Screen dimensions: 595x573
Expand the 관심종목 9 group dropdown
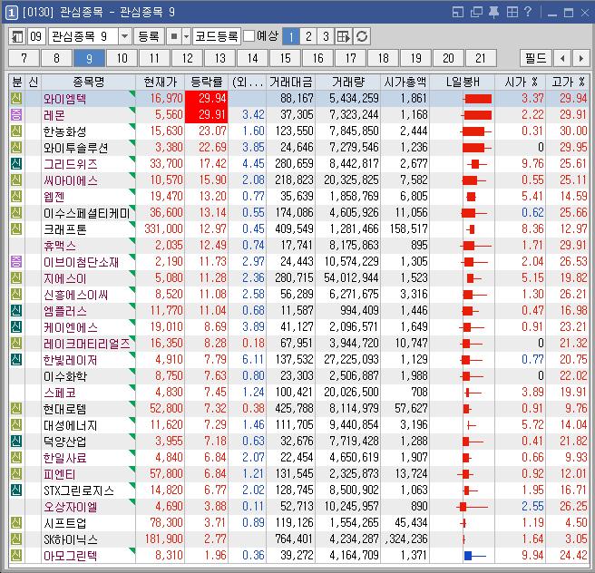click(x=124, y=36)
